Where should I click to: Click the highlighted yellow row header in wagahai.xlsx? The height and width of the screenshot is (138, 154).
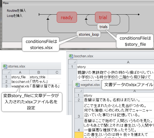tap(79, 135)
